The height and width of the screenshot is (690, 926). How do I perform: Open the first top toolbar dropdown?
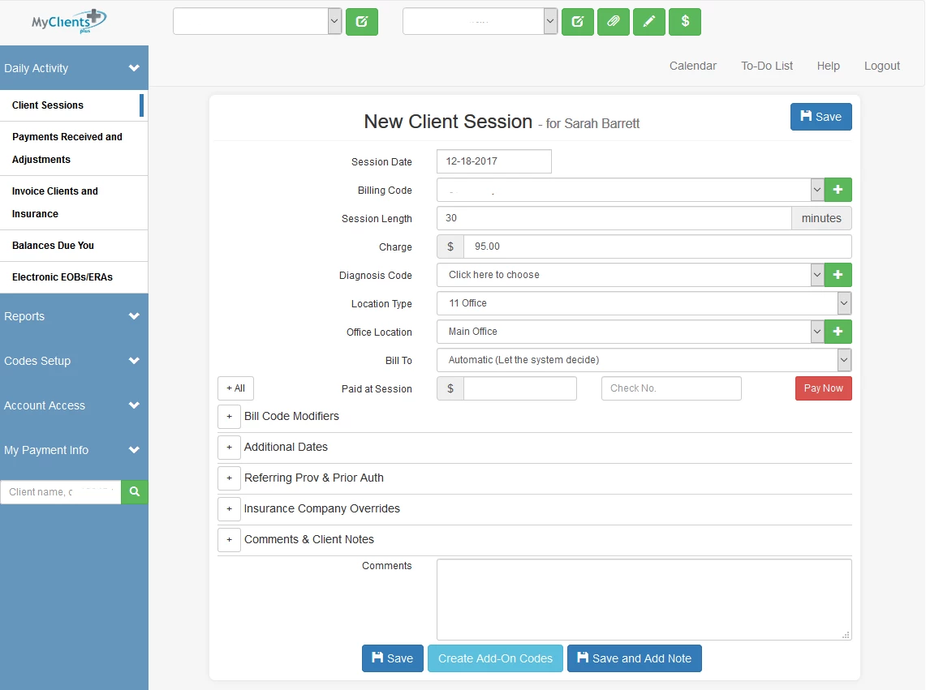(x=257, y=22)
